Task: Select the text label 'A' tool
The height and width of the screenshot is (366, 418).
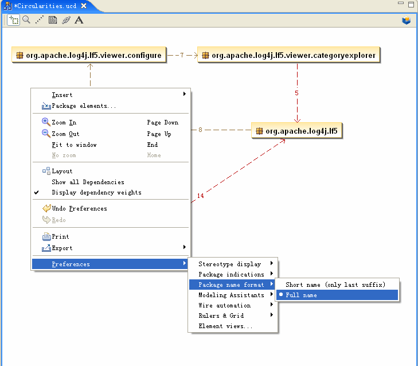Action: coord(79,20)
